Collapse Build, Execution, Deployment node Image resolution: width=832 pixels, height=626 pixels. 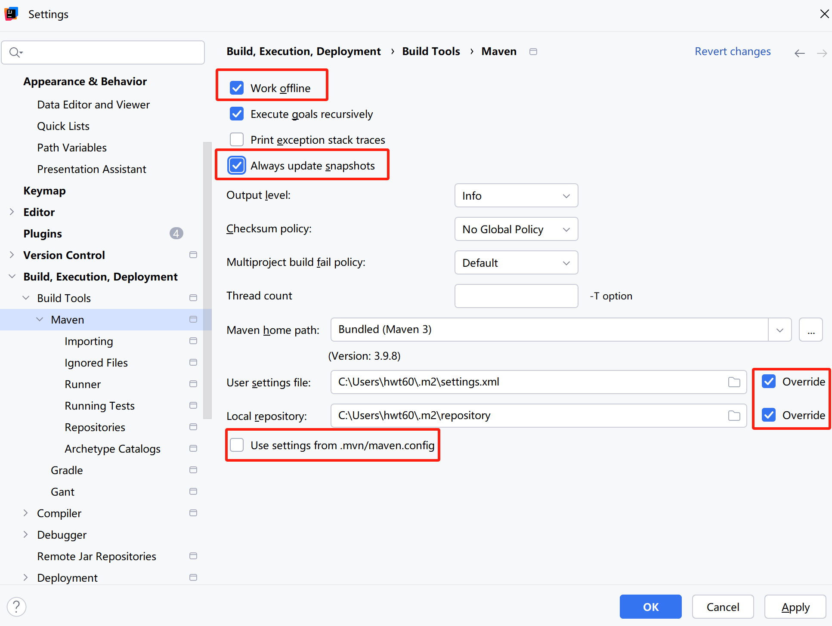(x=12, y=276)
